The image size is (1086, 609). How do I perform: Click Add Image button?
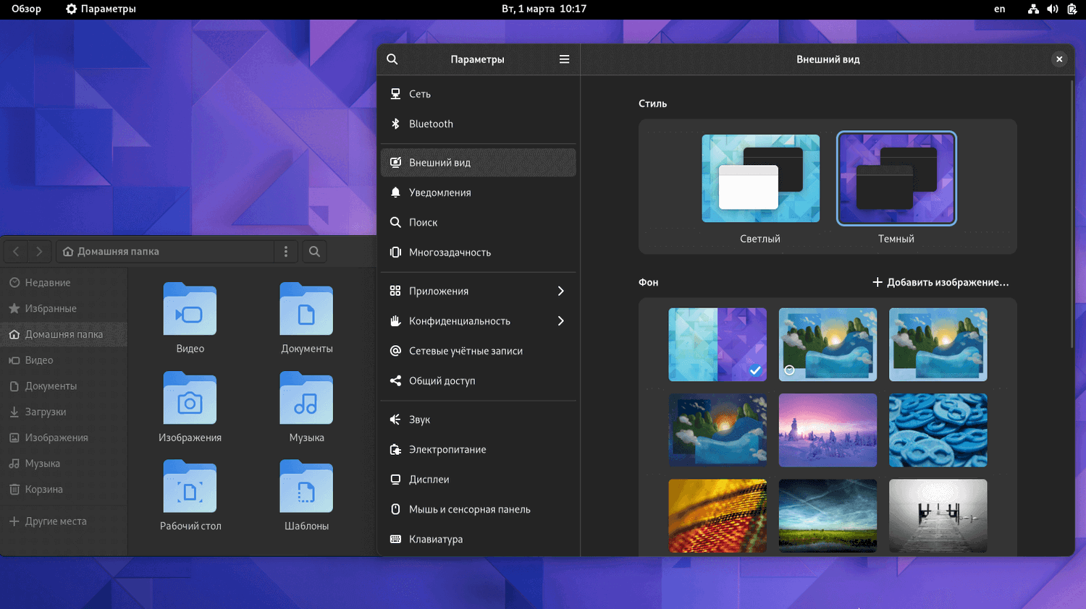pyautogui.click(x=940, y=282)
